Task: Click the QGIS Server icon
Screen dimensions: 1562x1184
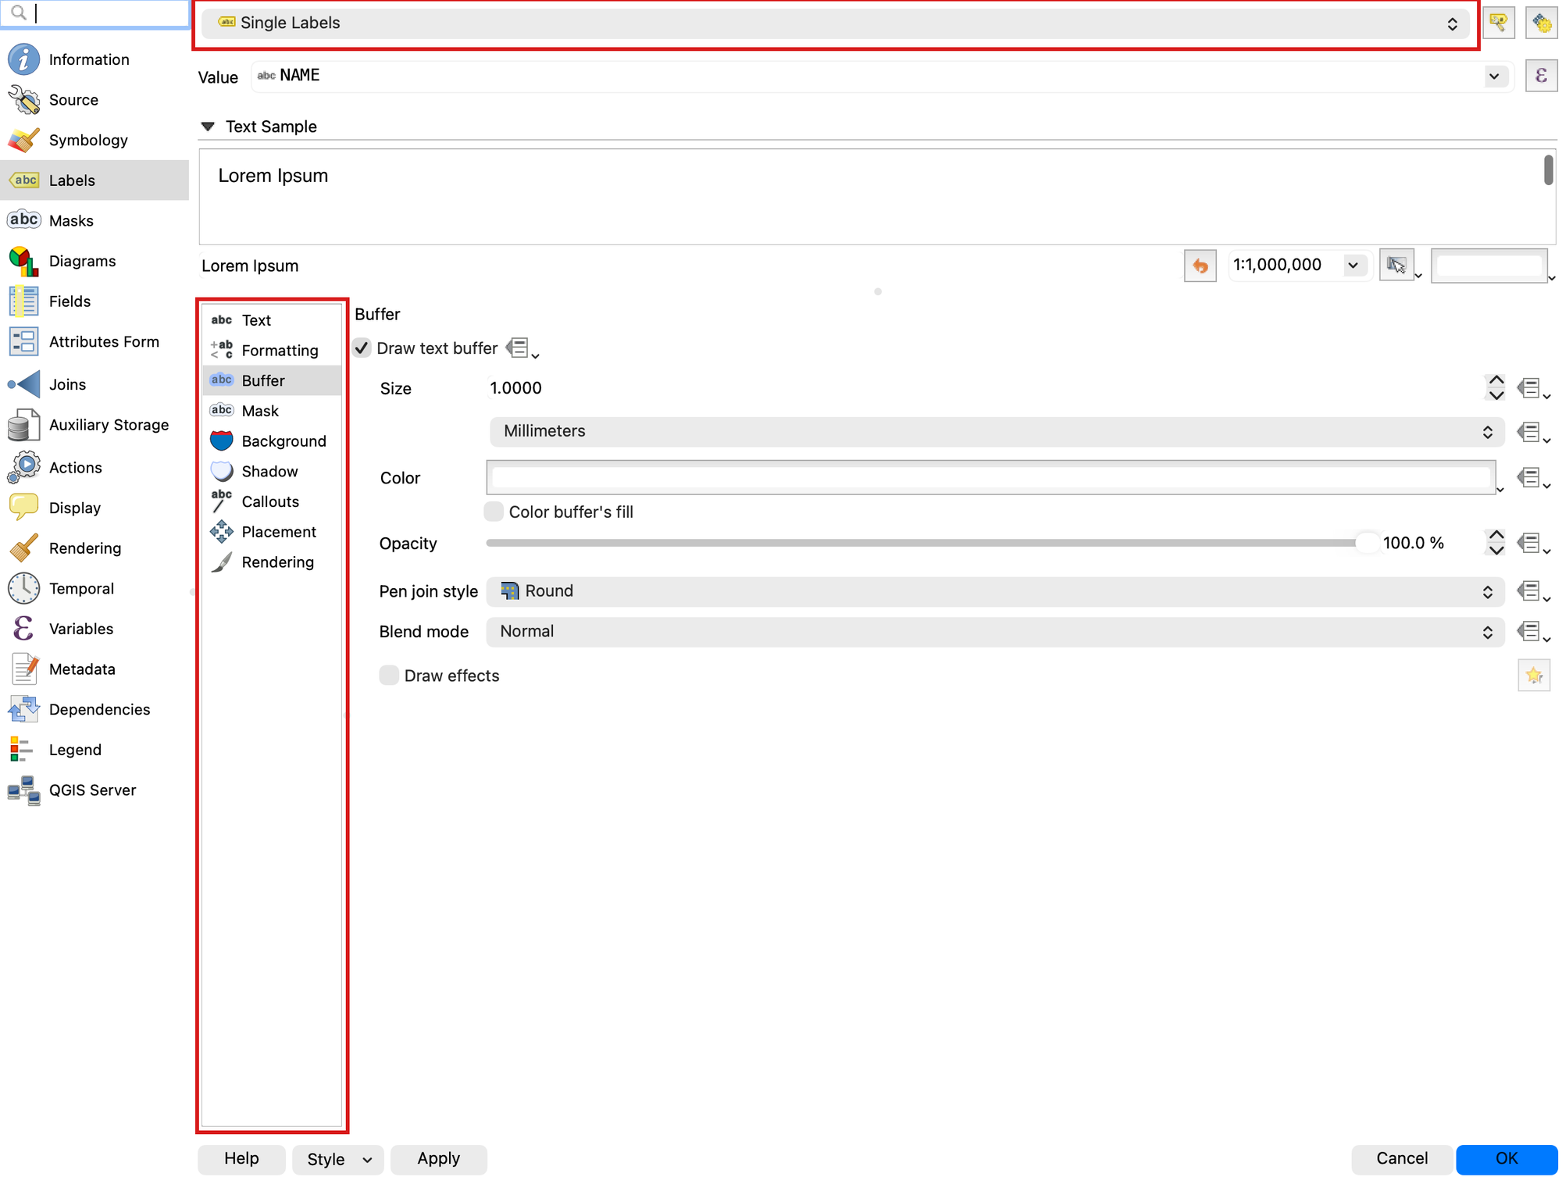Action: 23,790
